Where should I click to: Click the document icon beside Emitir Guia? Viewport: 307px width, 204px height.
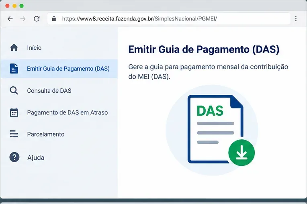point(14,69)
